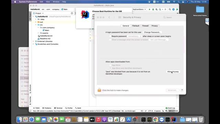Click the Set Lock Message button
Image resolution: width=220 pixels, height=124 pixels.
point(158,40)
